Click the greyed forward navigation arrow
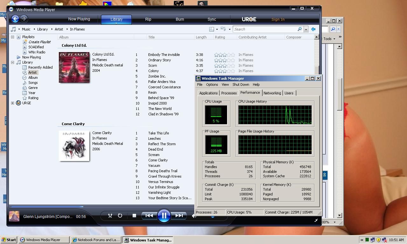 pyautogui.click(x=24, y=19)
